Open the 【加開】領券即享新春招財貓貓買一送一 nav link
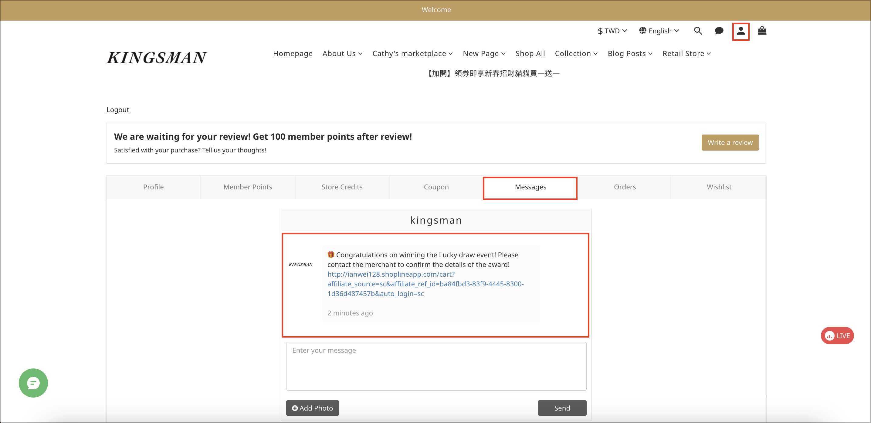871x423 pixels. [x=492, y=73]
